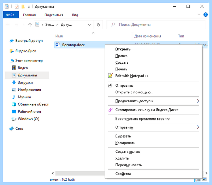212x185 pixels.
Task: Open the address bar history dropdown
Action: click(x=89, y=25)
